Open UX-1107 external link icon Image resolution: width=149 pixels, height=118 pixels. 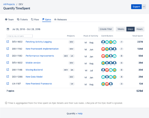[x=8, y=84]
